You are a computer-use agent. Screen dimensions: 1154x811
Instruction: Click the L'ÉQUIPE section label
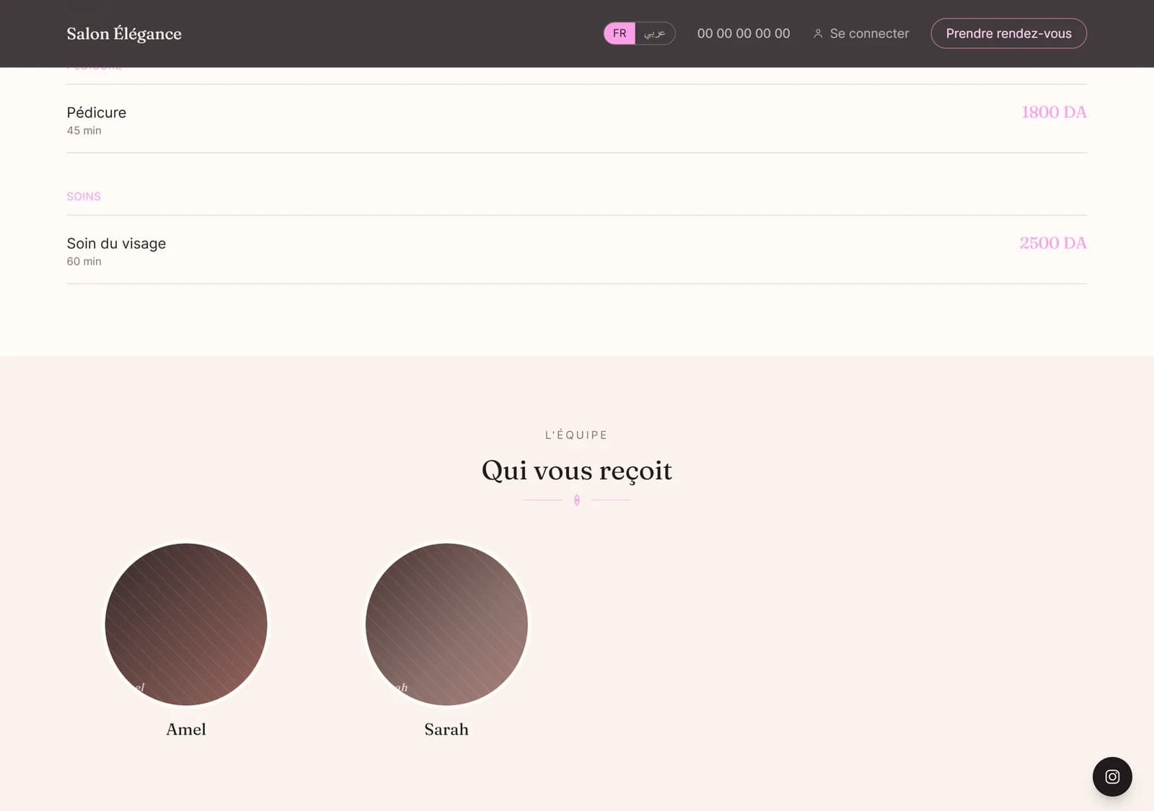tap(576, 435)
